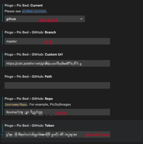
Task: Click the chevron arrow in Current dropdown
Action: coord(81,19)
